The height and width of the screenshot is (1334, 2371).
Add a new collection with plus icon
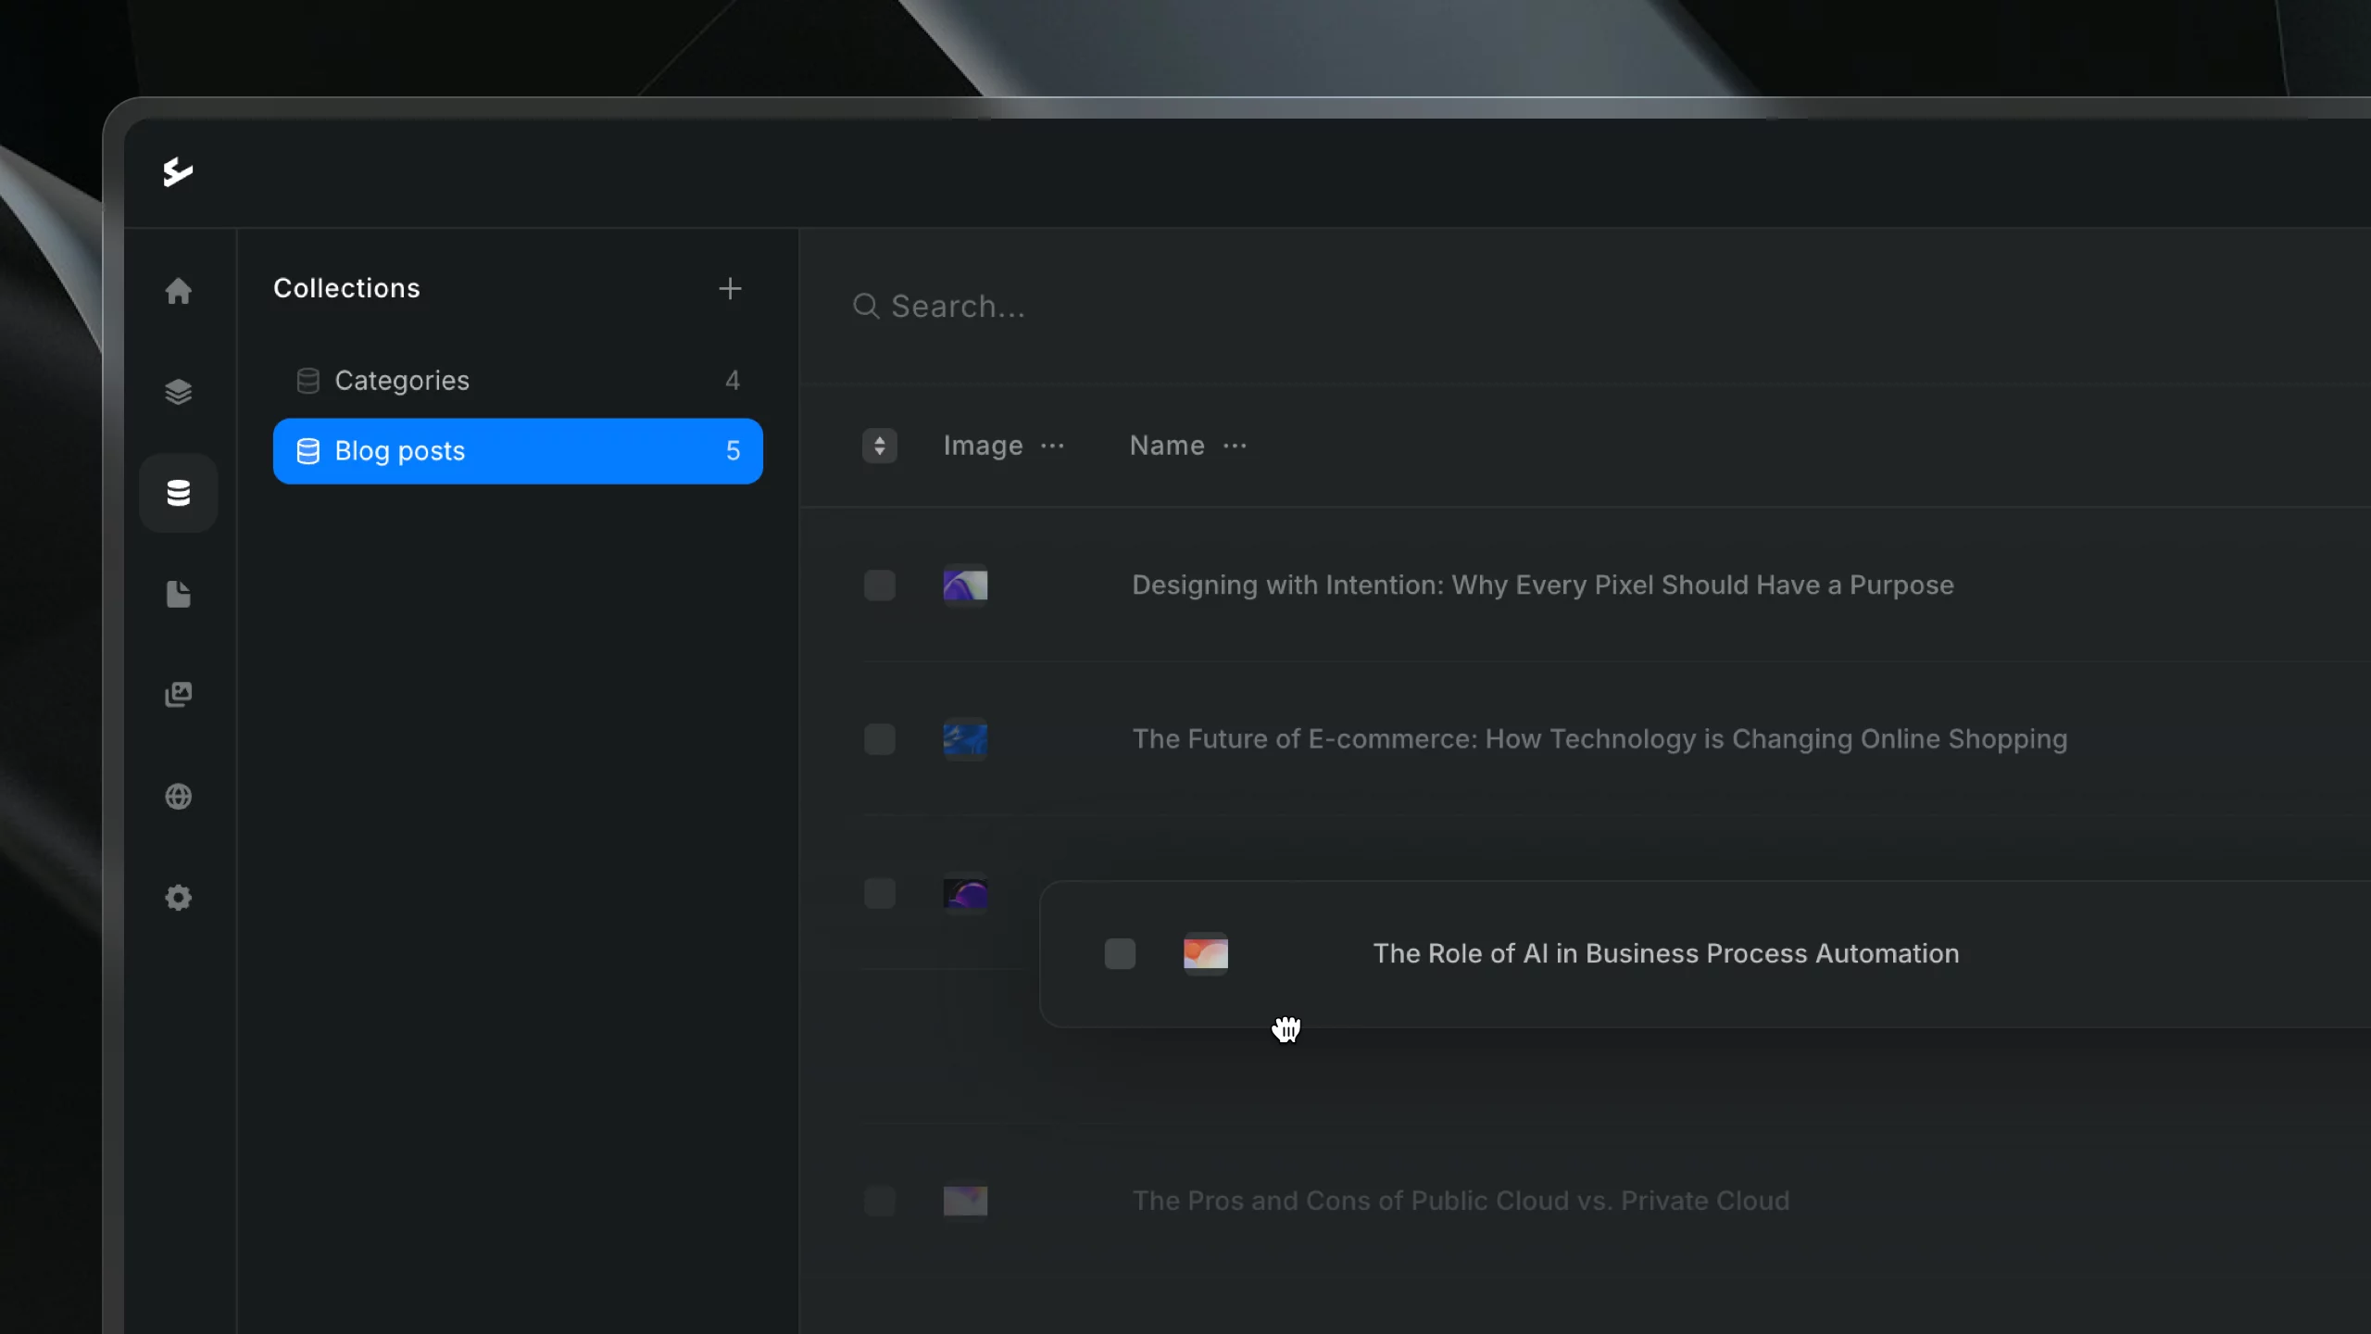pos(730,288)
